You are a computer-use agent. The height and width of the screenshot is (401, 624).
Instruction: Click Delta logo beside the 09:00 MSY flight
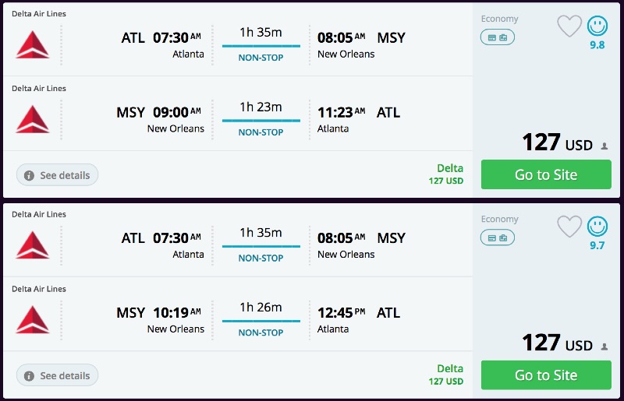(x=33, y=119)
